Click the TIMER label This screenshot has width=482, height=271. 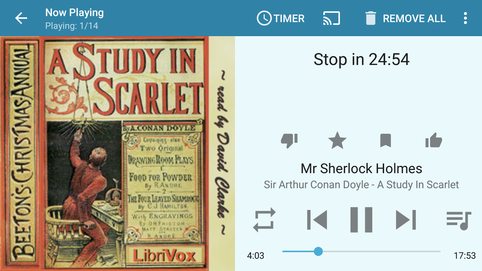(x=289, y=19)
